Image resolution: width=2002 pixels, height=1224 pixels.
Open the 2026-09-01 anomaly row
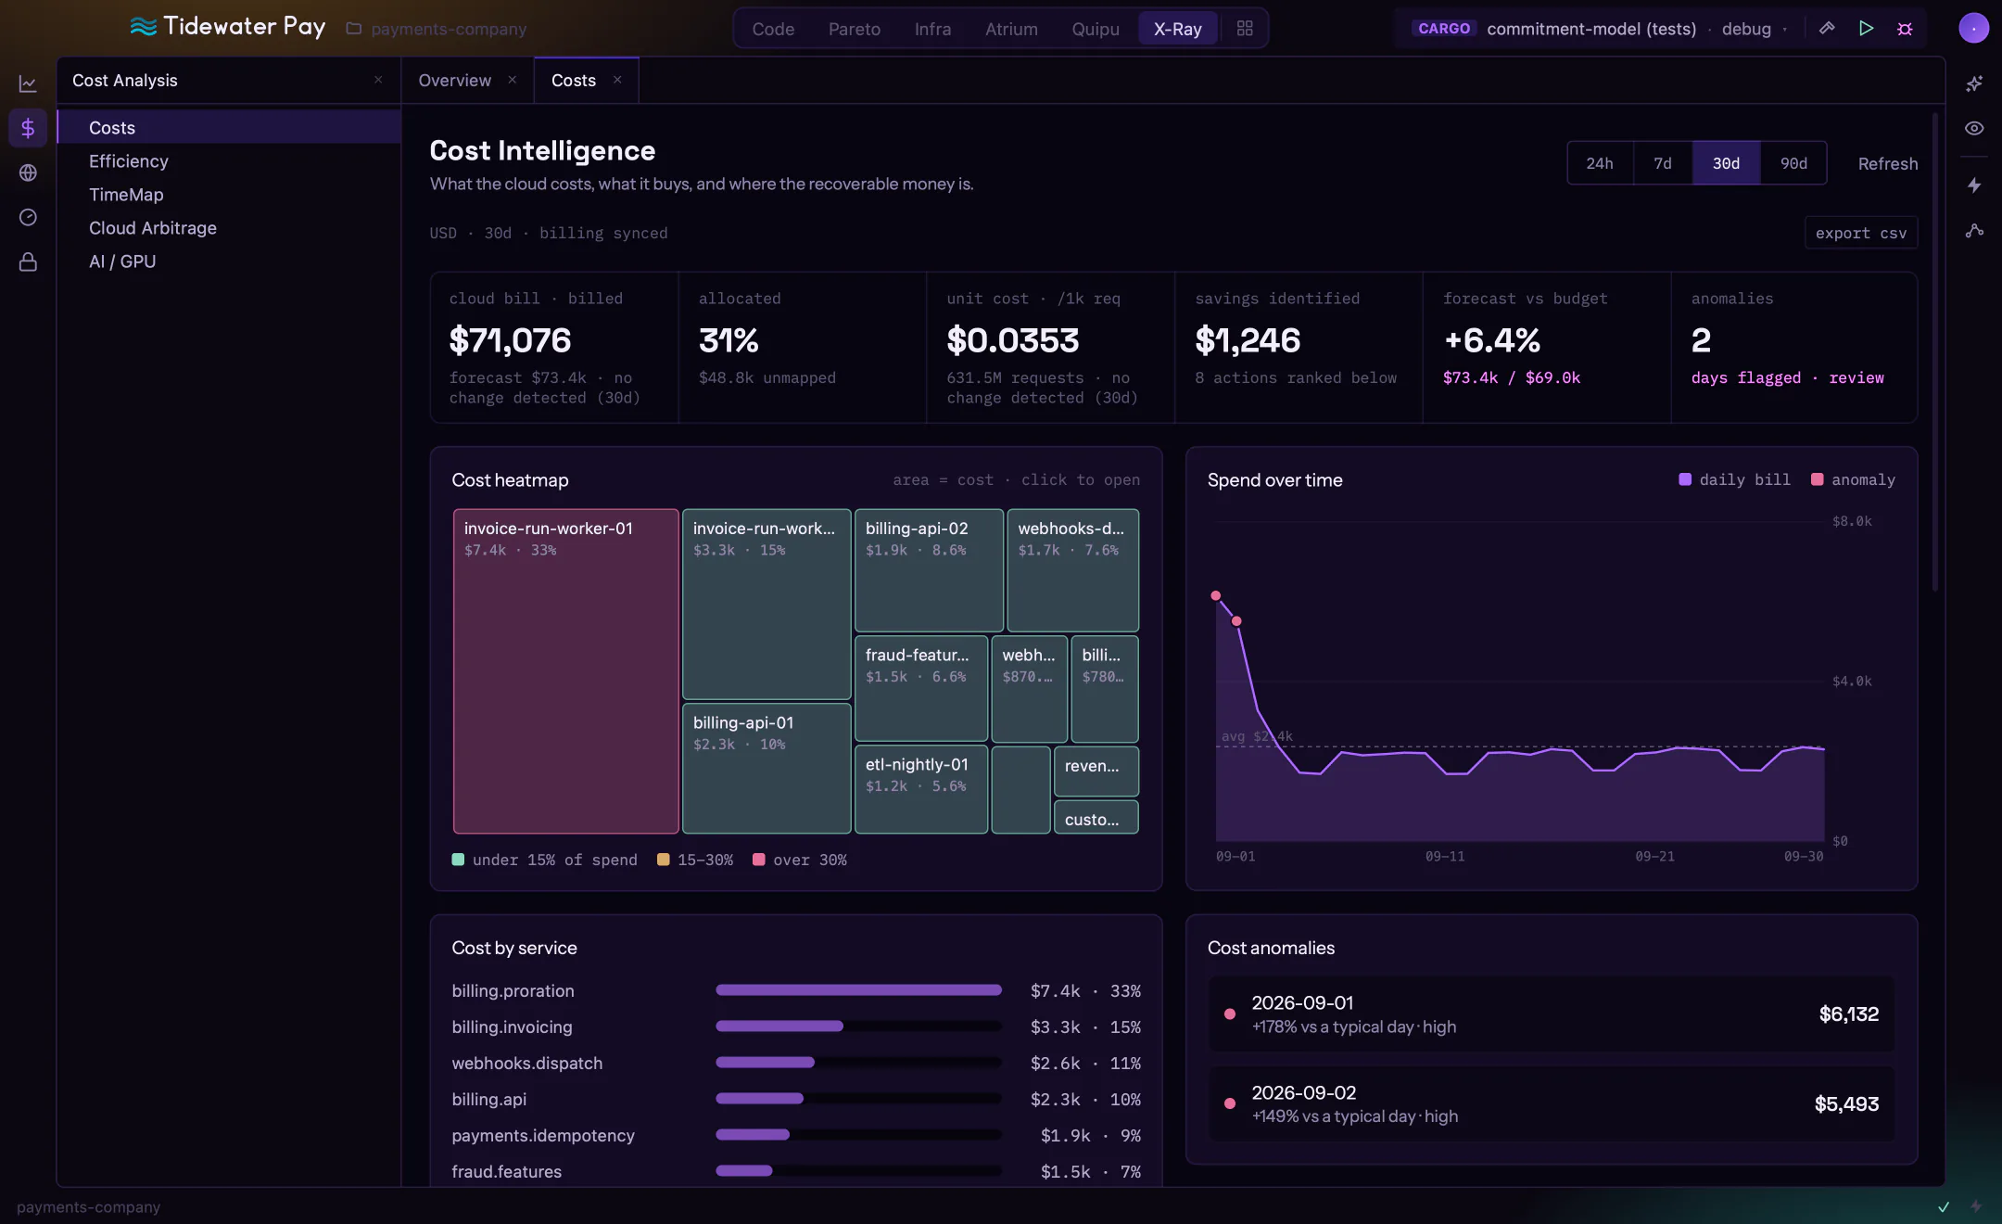(x=1552, y=1014)
